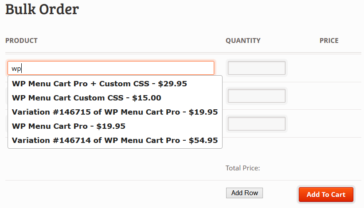Click the QUANTITY column header
This screenshot has height=208, width=364.
[243, 41]
